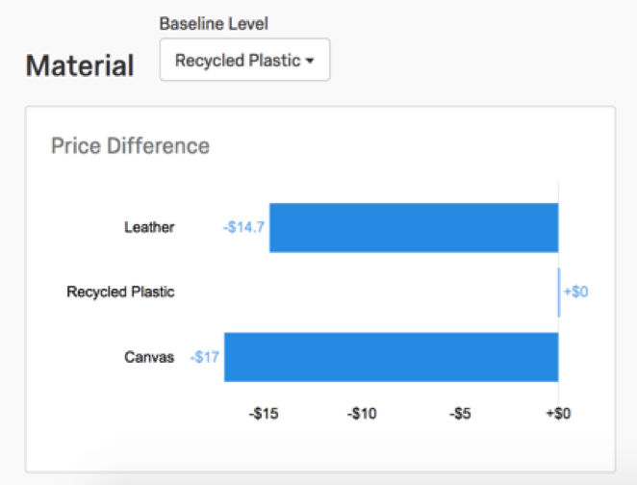Select the Canvas axis label
The height and width of the screenshot is (485, 637).
pyautogui.click(x=149, y=357)
